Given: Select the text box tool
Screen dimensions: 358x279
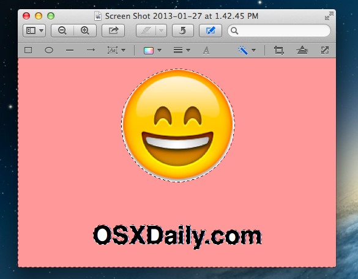Looking at the screenshot, I should [x=113, y=50].
